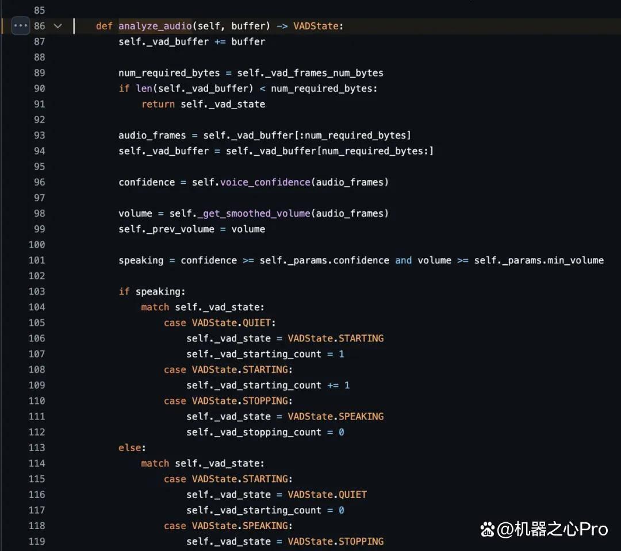The image size is (621, 551).
Task: Select line number 93
Action: click(40, 136)
